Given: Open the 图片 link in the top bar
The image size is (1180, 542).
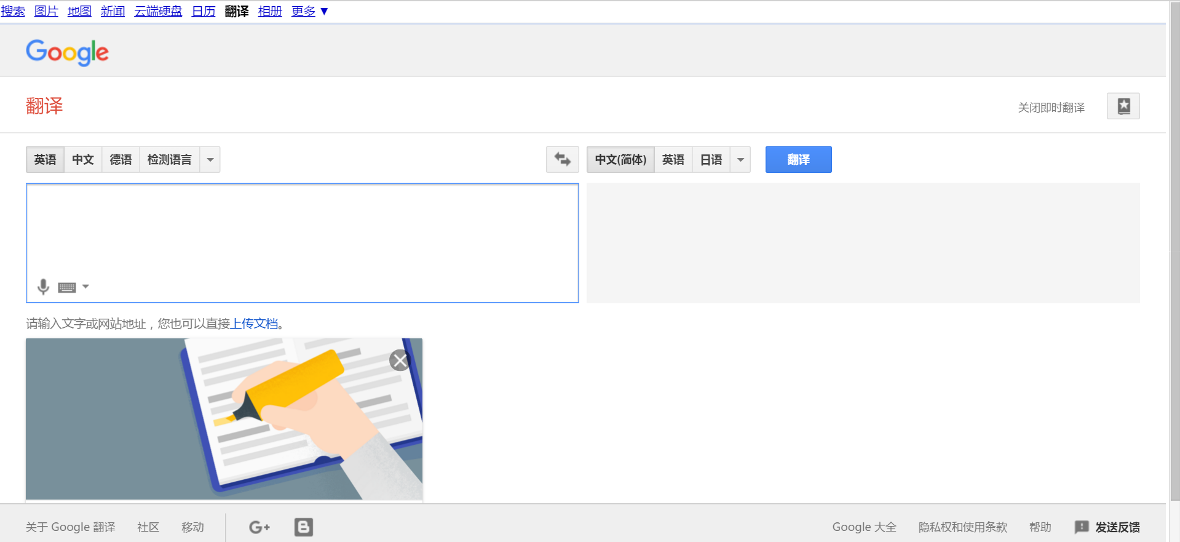Looking at the screenshot, I should pos(46,11).
